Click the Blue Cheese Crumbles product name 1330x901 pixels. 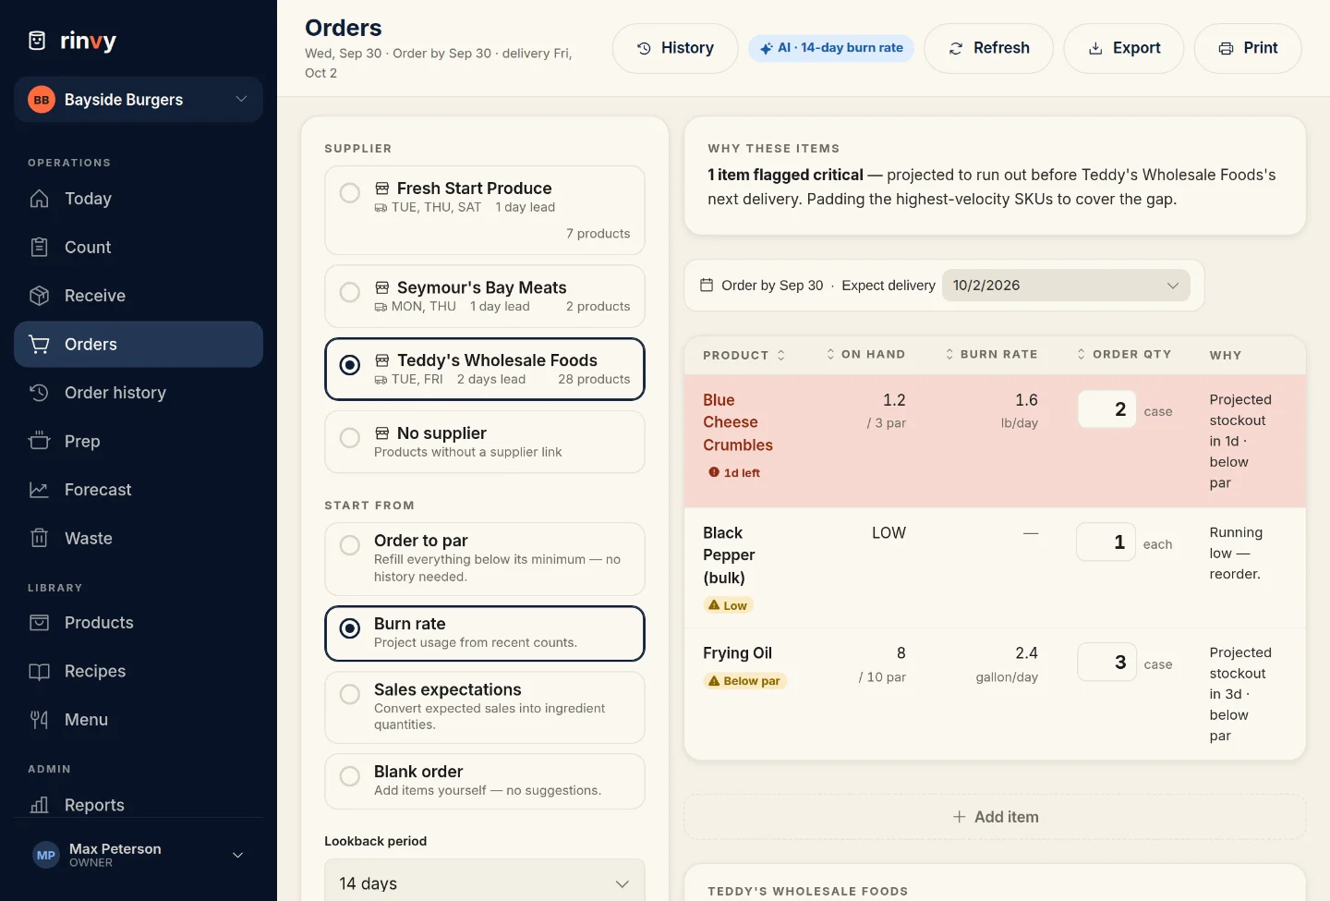pyautogui.click(x=738, y=422)
